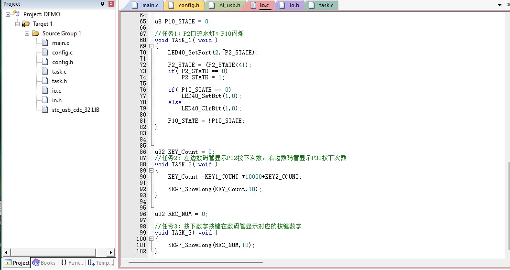Image resolution: width=510 pixels, height=270 pixels.
Task: Select config.h in the project tree
Action: click(63, 62)
